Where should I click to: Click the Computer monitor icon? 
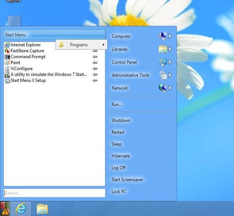coord(163,36)
